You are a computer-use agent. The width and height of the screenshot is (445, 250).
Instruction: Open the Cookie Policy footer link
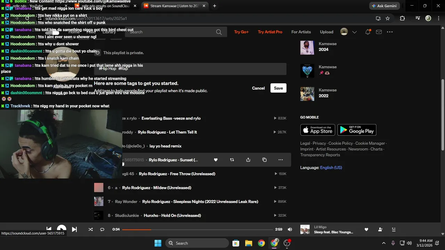[x=341, y=143]
